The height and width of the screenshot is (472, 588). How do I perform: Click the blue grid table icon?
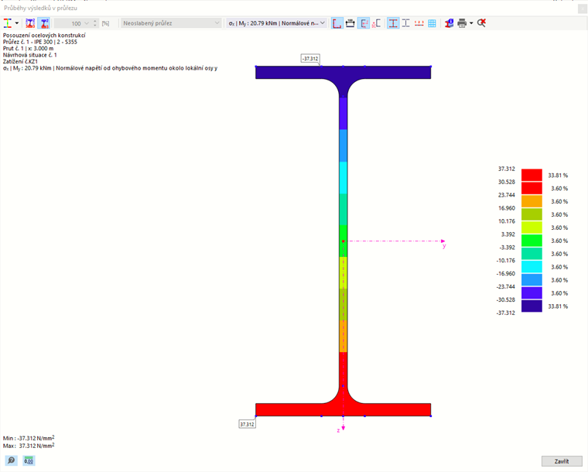432,23
